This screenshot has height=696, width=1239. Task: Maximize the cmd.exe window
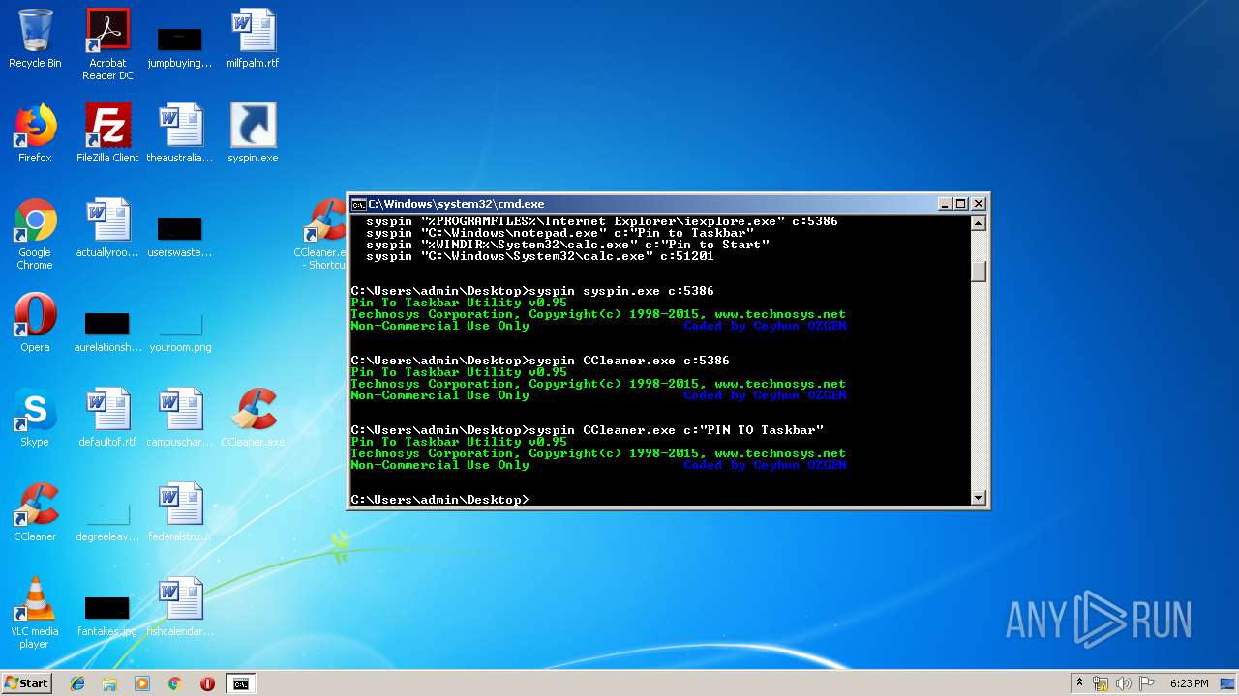tap(960, 204)
